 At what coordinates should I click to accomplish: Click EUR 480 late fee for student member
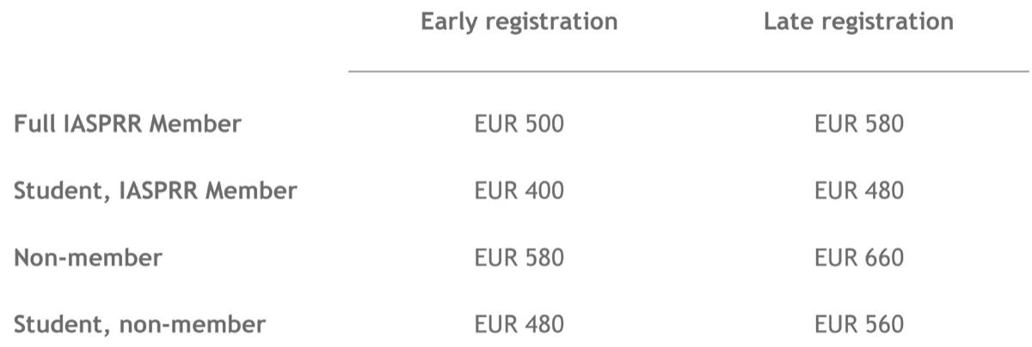(x=859, y=191)
